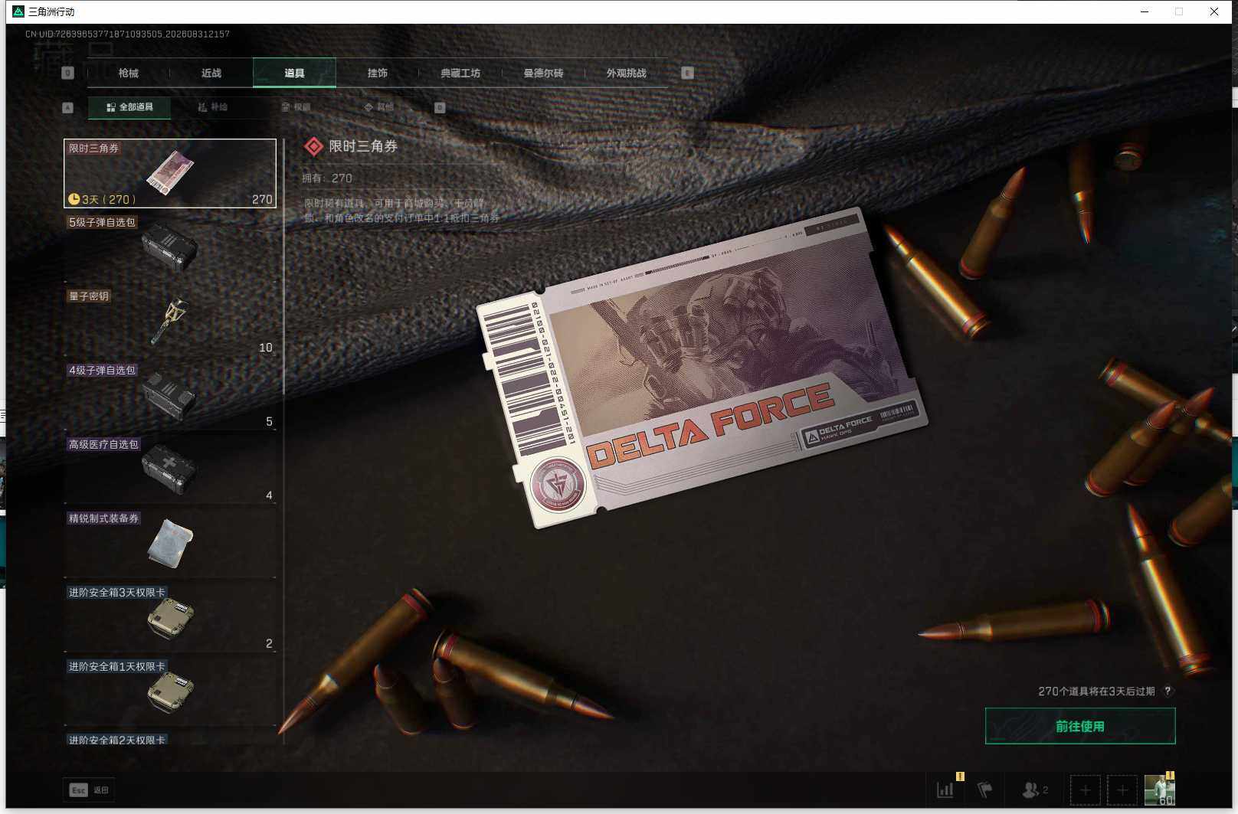Select the 进阶安全箱3天权限卡 item
The height and width of the screenshot is (814, 1238).
170,618
